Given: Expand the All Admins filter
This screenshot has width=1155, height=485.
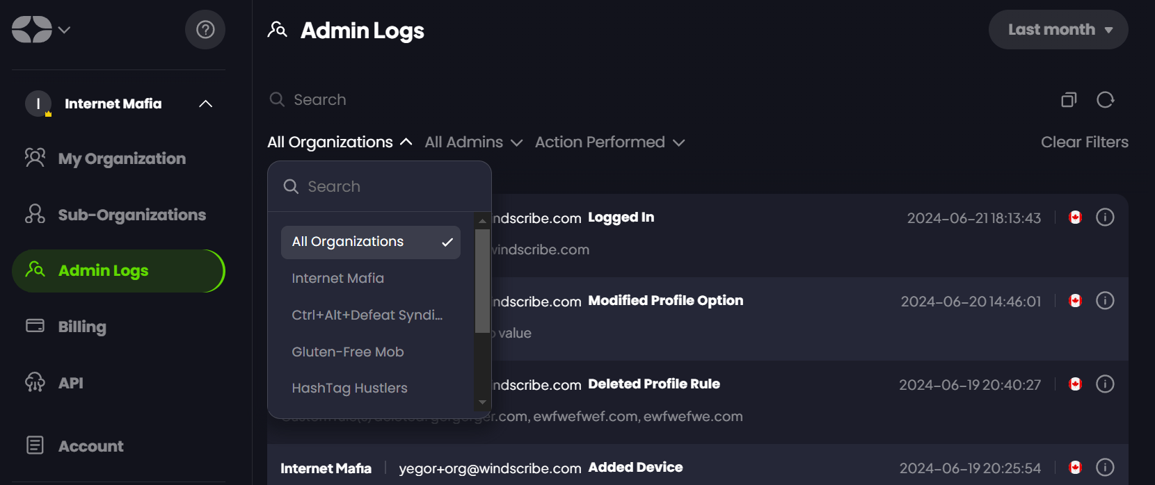Looking at the screenshot, I should point(473,142).
